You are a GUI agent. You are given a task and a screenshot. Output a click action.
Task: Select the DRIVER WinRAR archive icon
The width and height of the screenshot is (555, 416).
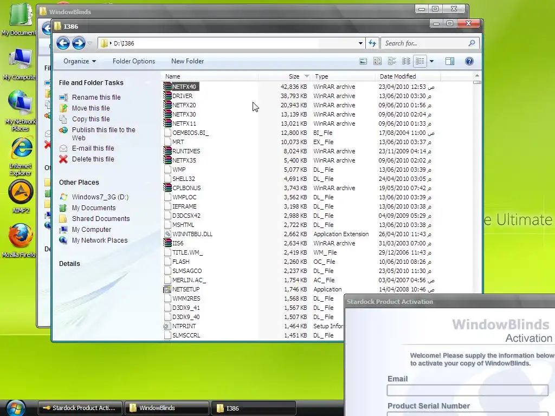tap(167, 96)
